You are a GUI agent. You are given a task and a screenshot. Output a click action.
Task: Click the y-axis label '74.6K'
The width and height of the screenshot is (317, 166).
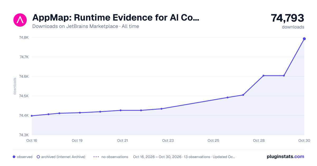click(24, 76)
